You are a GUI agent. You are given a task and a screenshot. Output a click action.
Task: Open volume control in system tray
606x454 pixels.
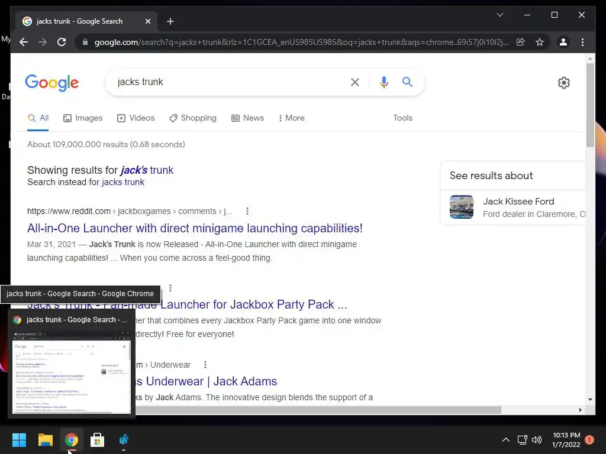(537, 440)
